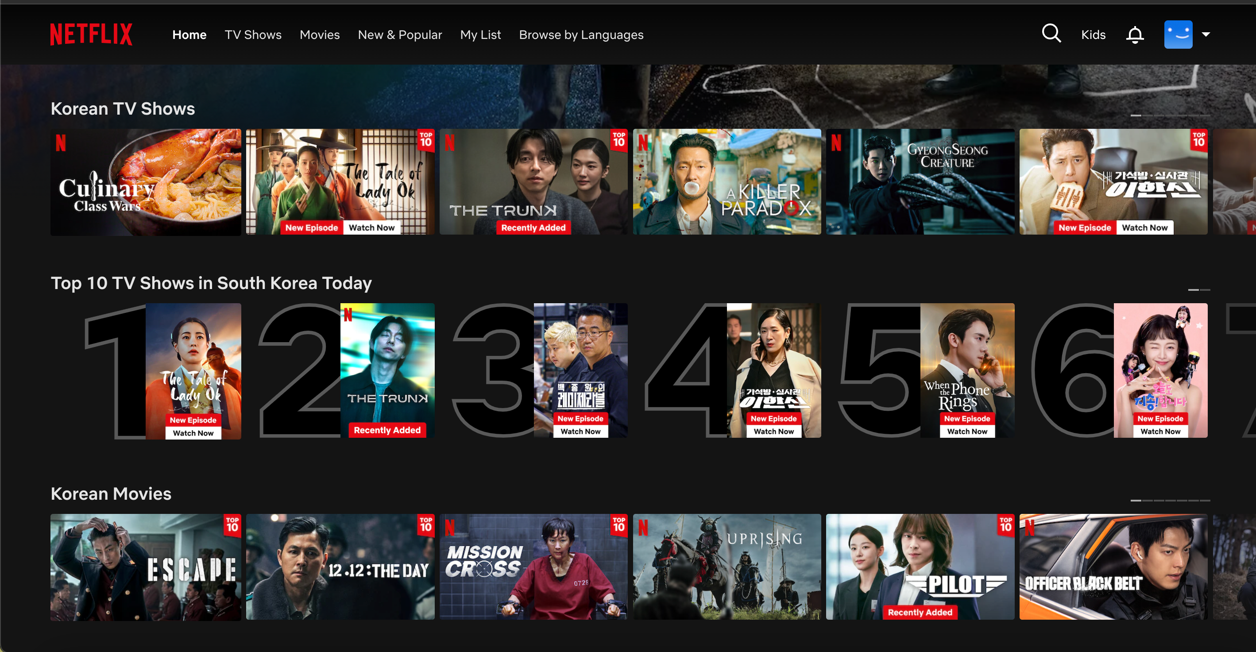Open New & Popular page
Viewport: 1256px width, 652px height.
399,35
